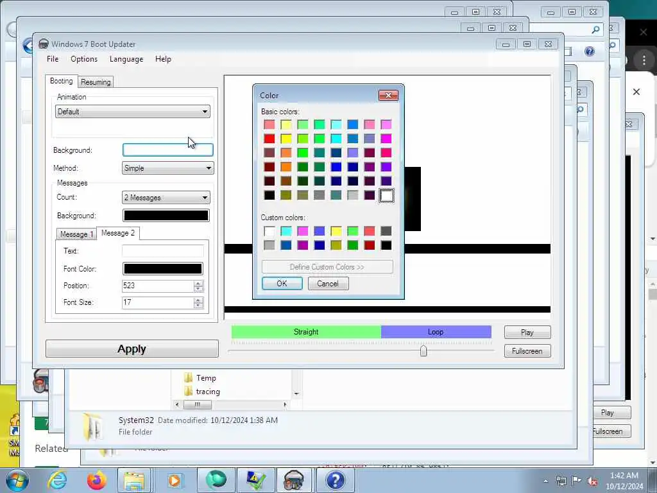Click the Font Size value field
Screen dimensions: 657x493
[x=158, y=302]
